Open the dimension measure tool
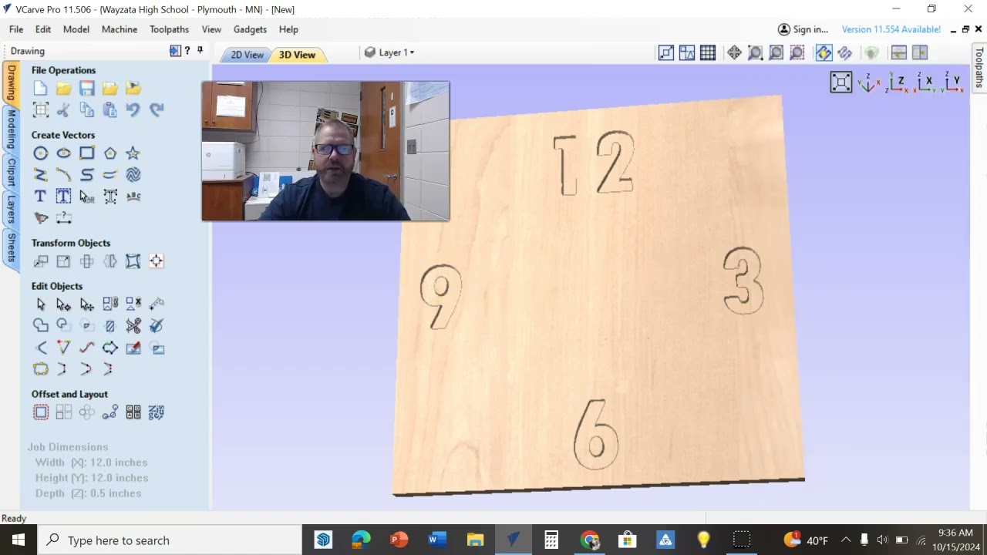The width and height of the screenshot is (987, 555). point(64,218)
